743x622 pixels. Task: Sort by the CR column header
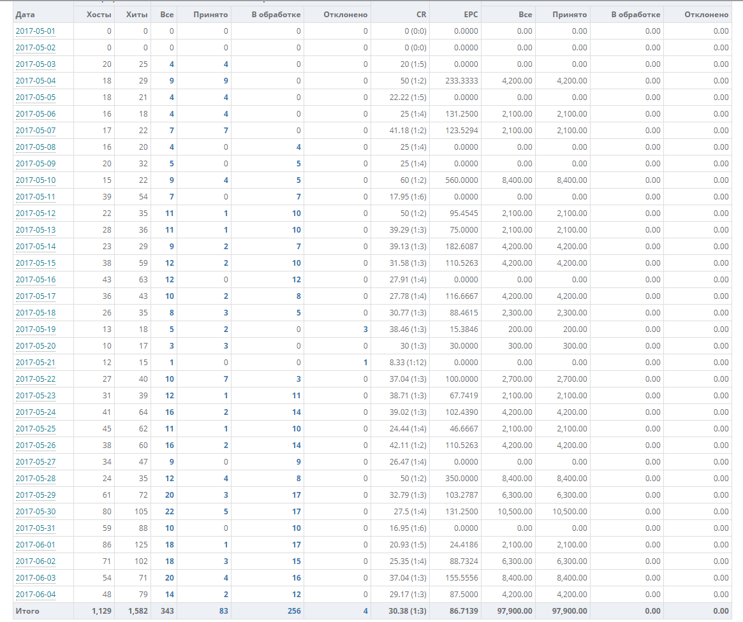(422, 15)
